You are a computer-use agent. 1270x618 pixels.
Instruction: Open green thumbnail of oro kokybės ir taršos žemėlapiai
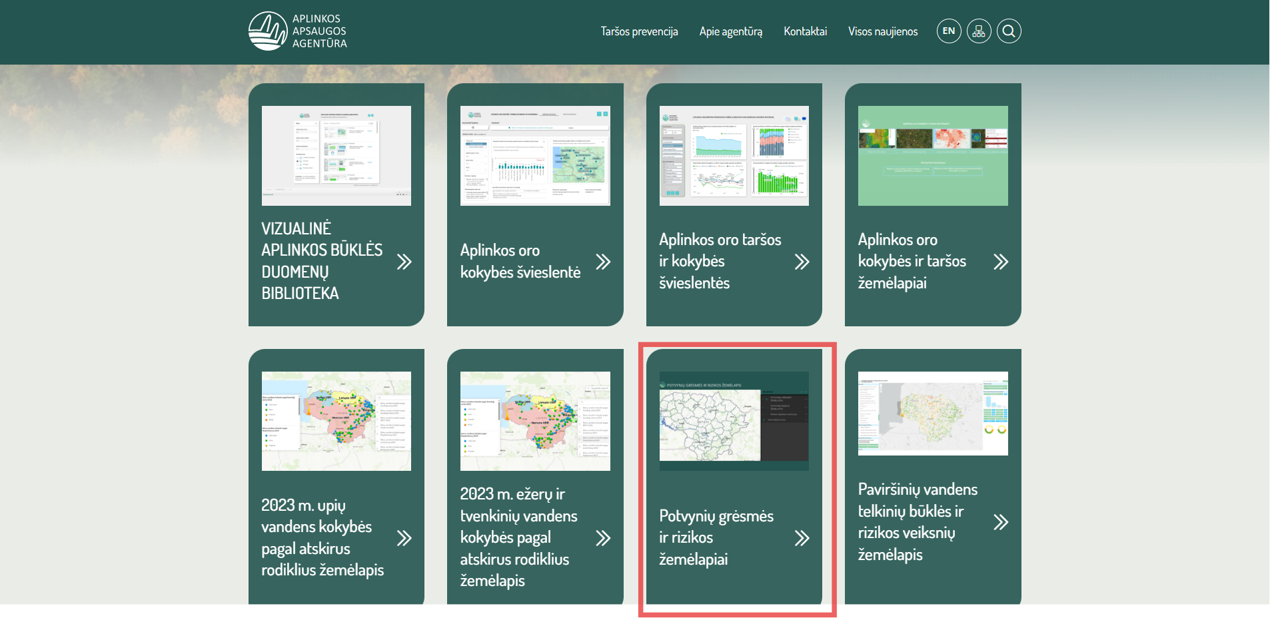(933, 156)
